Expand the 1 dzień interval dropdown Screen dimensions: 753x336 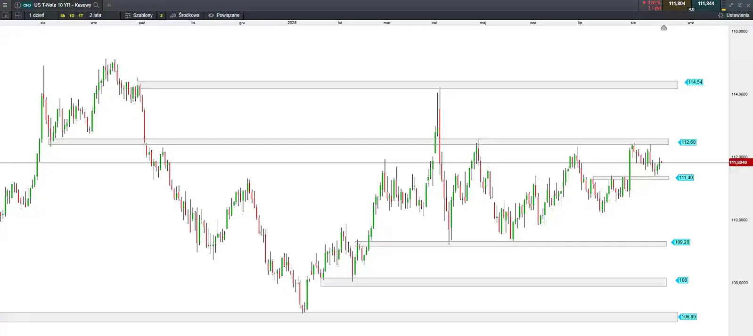[x=37, y=15]
